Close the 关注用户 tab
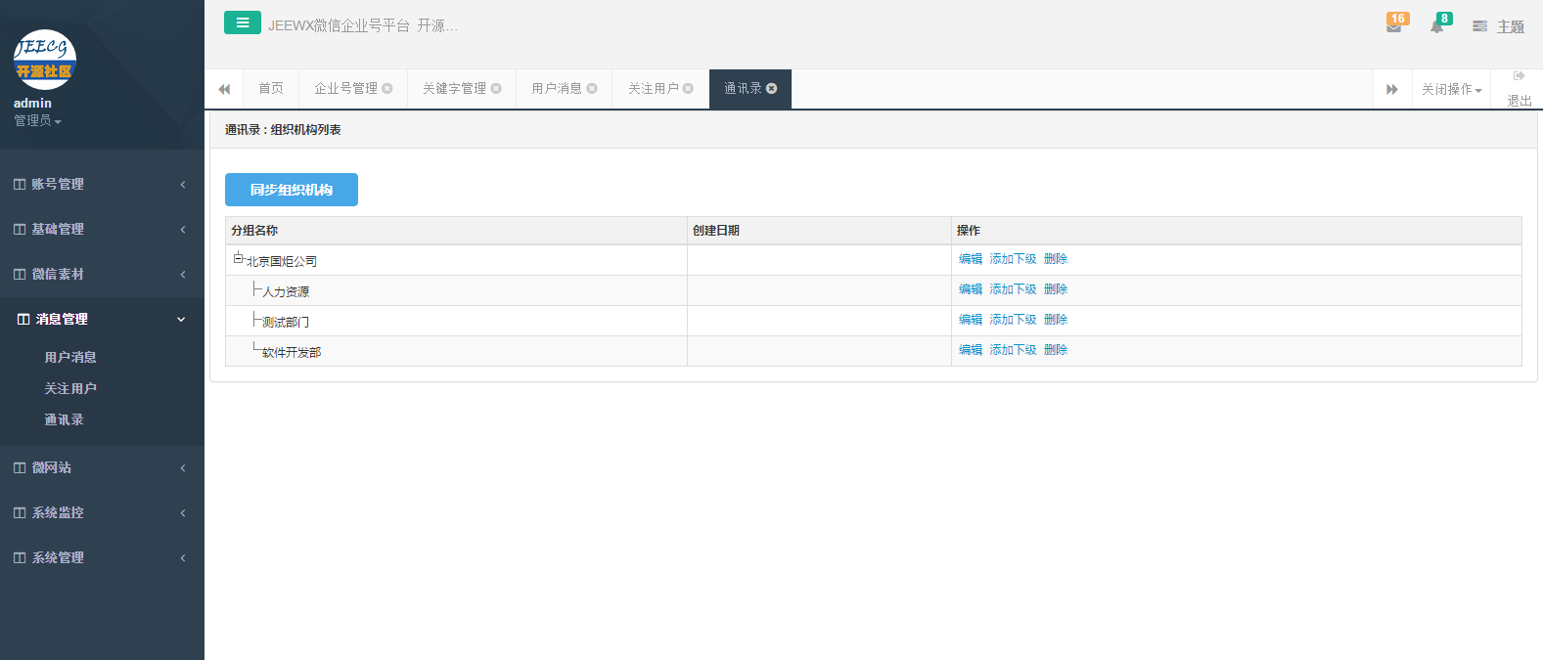1543x660 pixels. [x=688, y=88]
